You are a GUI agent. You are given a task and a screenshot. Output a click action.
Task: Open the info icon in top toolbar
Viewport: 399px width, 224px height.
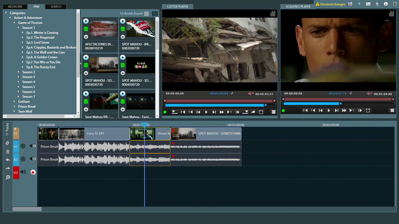click(x=386, y=4)
